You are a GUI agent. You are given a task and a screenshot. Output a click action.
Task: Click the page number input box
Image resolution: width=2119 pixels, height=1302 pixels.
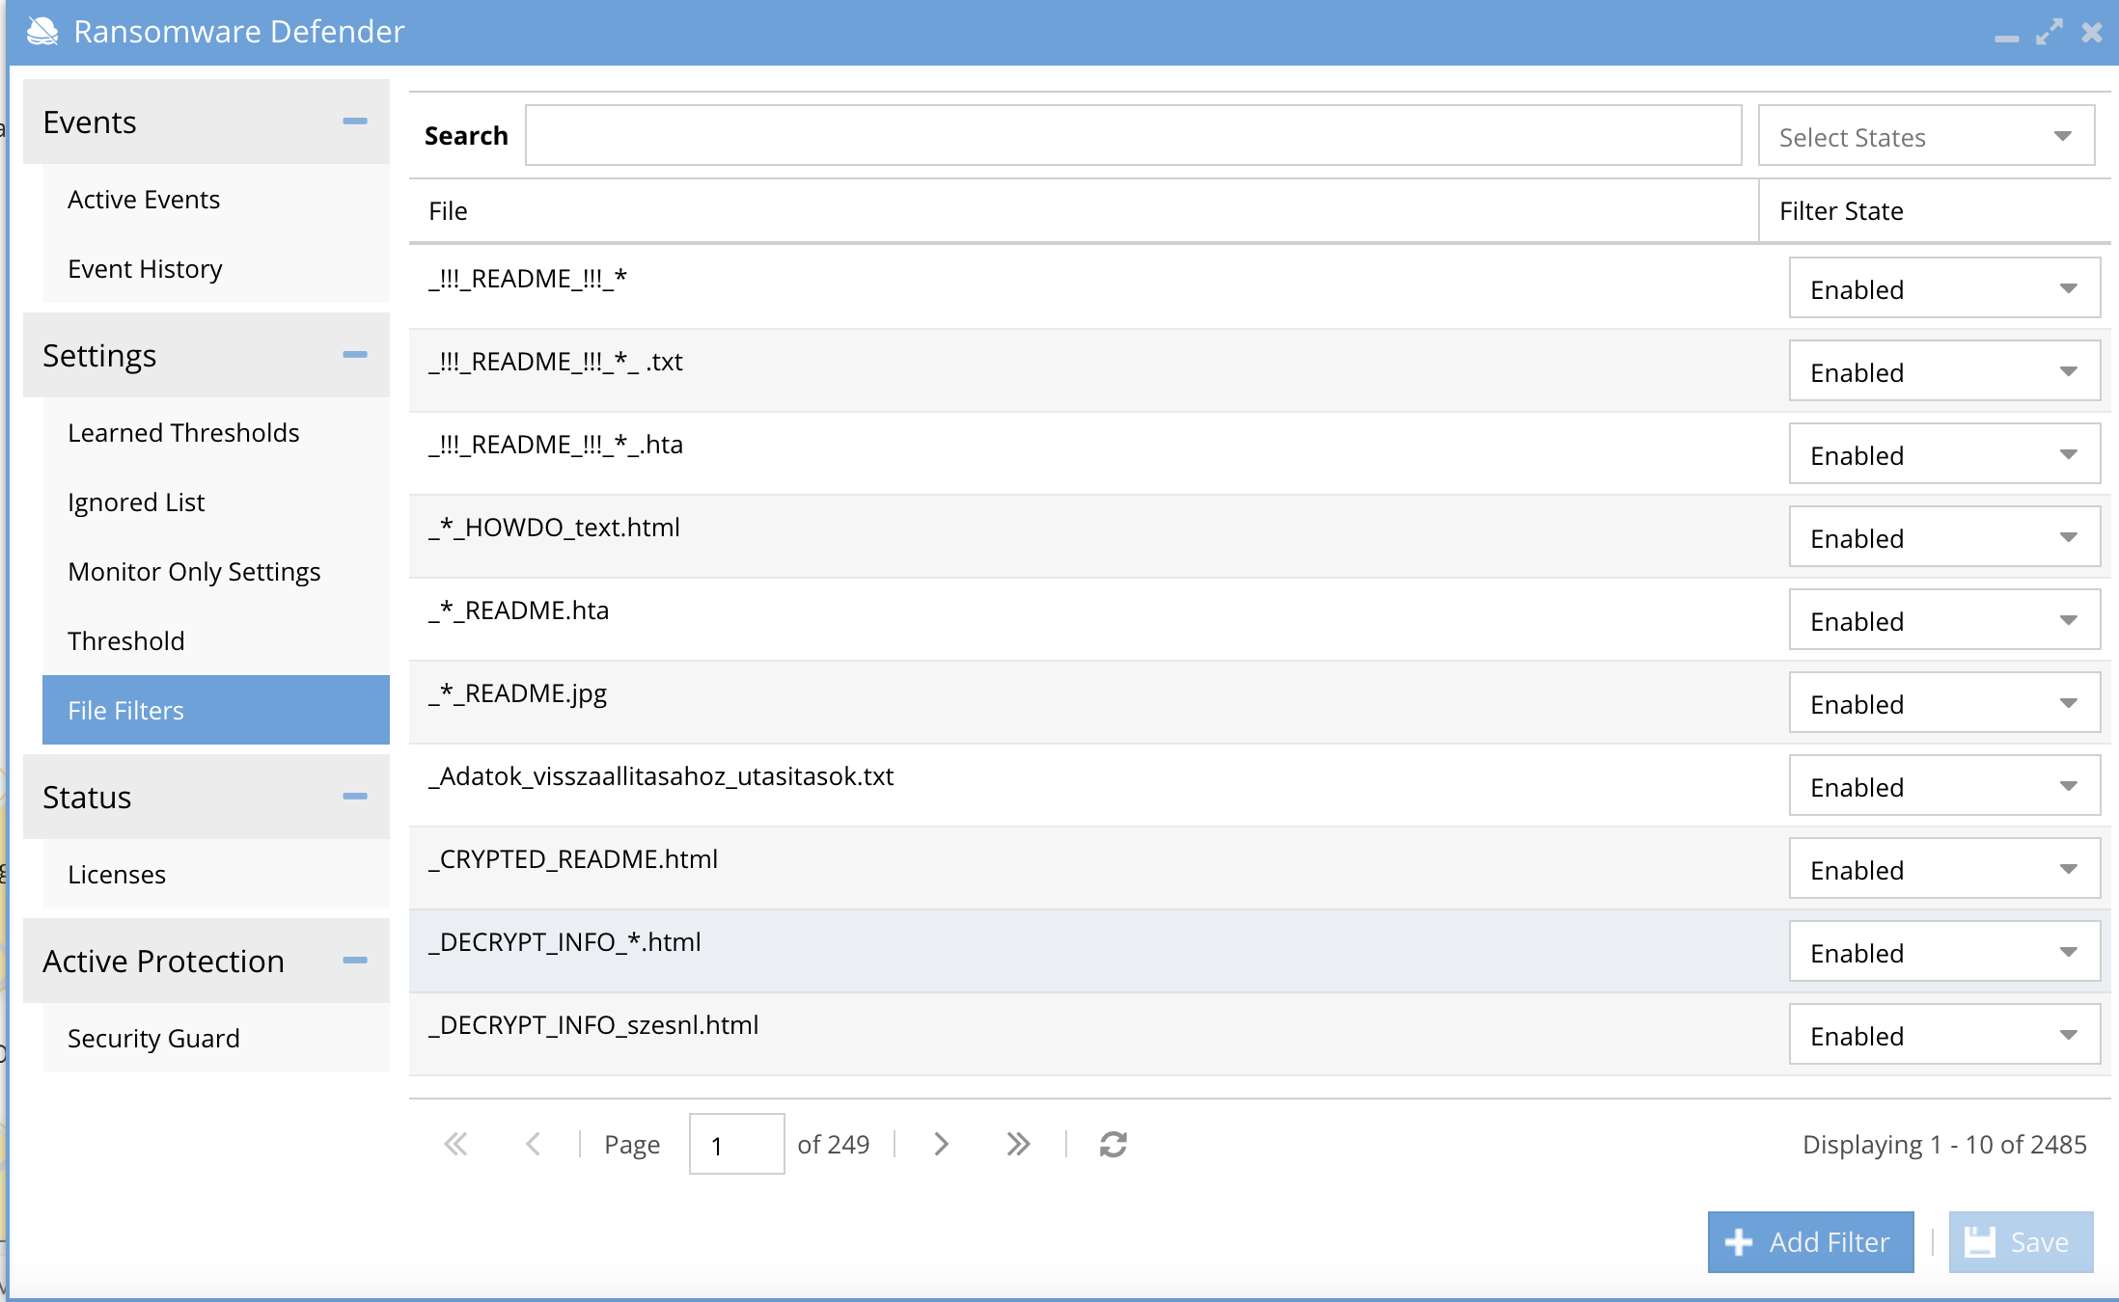(736, 1145)
